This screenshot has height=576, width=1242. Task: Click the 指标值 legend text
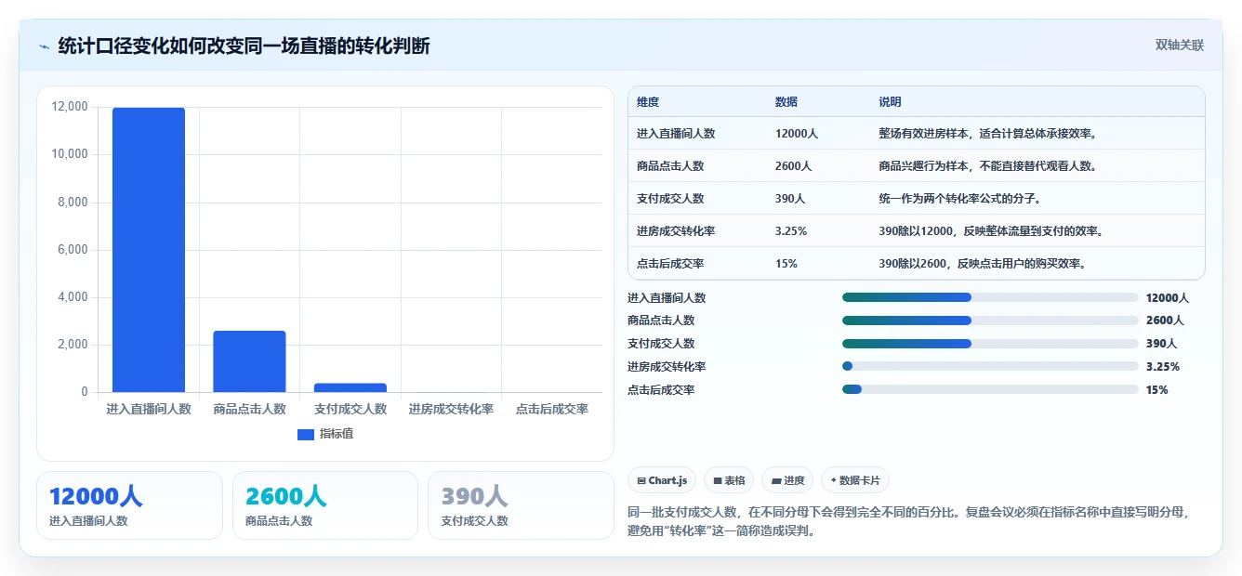tap(337, 434)
